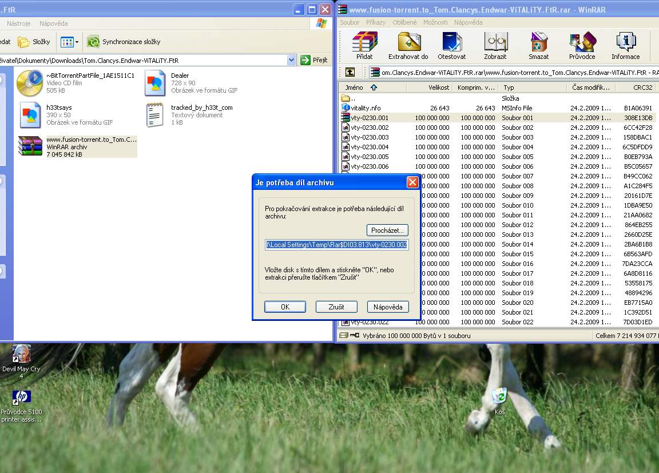This screenshot has width=659, height=473.
Task: Click the archive volume path input field
Action: [x=336, y=244]
